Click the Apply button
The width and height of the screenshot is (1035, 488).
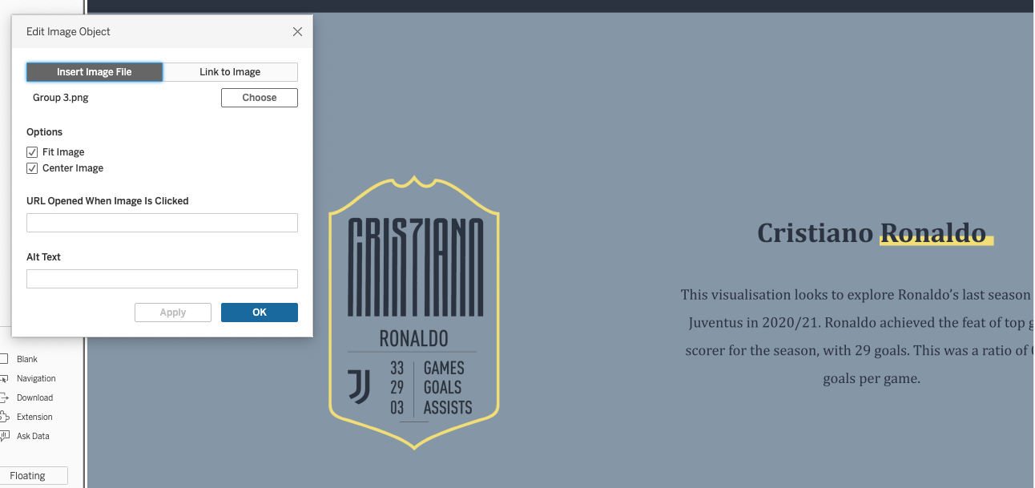(x=173, y=313)
